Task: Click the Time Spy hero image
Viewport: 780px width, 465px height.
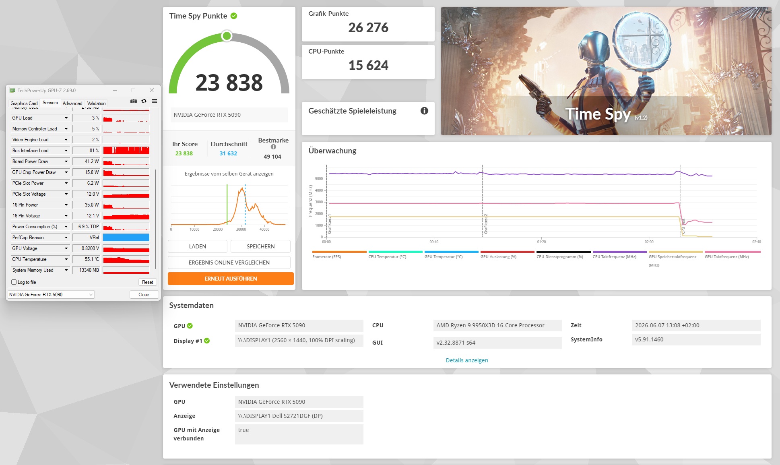Action: coord(606,71)
